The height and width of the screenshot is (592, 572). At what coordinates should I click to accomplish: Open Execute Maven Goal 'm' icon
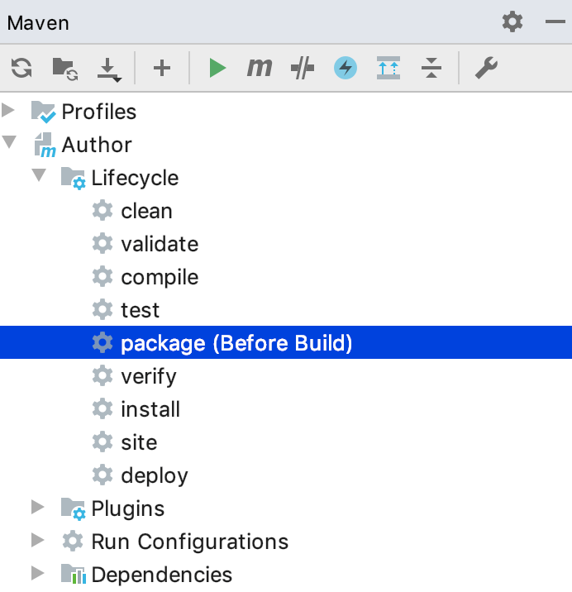pos(260,68)
